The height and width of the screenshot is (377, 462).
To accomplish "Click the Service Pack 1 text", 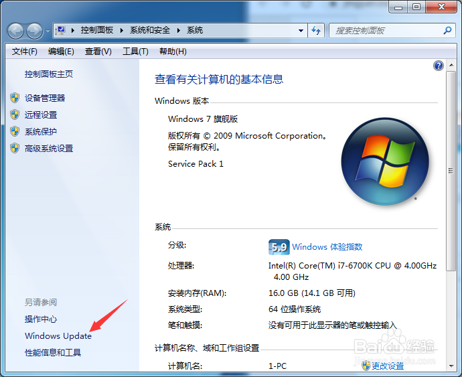I will coord(196,164).
